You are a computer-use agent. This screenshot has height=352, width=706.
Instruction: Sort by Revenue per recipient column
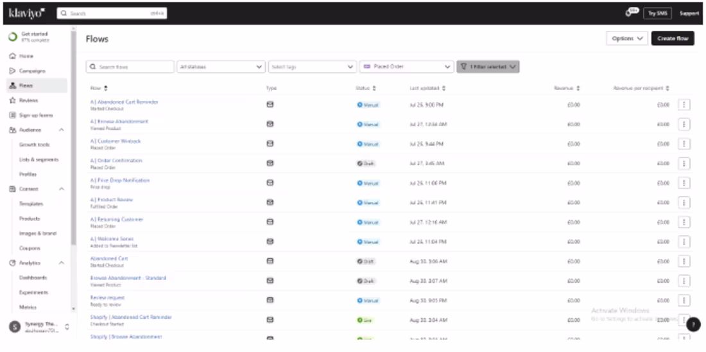[x=641, y=89]
